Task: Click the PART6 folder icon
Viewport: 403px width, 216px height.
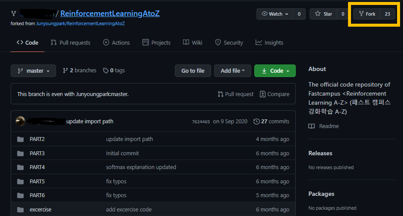Action: [x=20, y=196]
